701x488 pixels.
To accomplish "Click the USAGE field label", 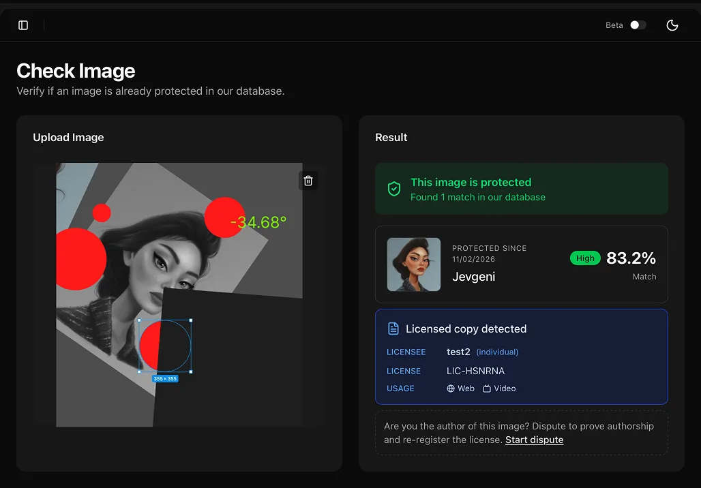I will (x=400, y=388).
